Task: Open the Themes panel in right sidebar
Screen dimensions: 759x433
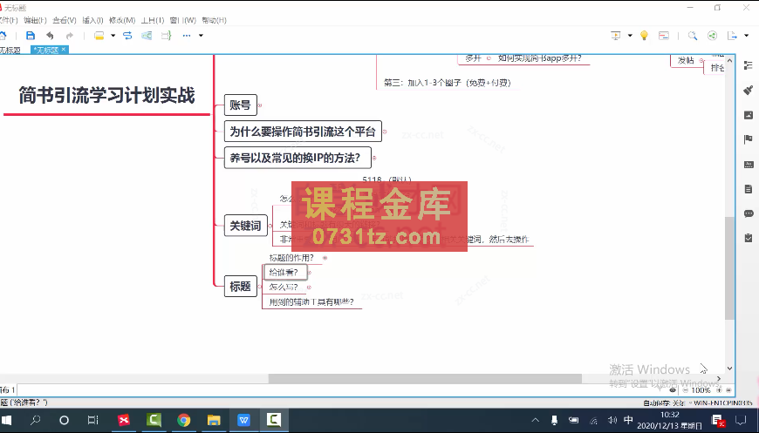Action: 749,165
